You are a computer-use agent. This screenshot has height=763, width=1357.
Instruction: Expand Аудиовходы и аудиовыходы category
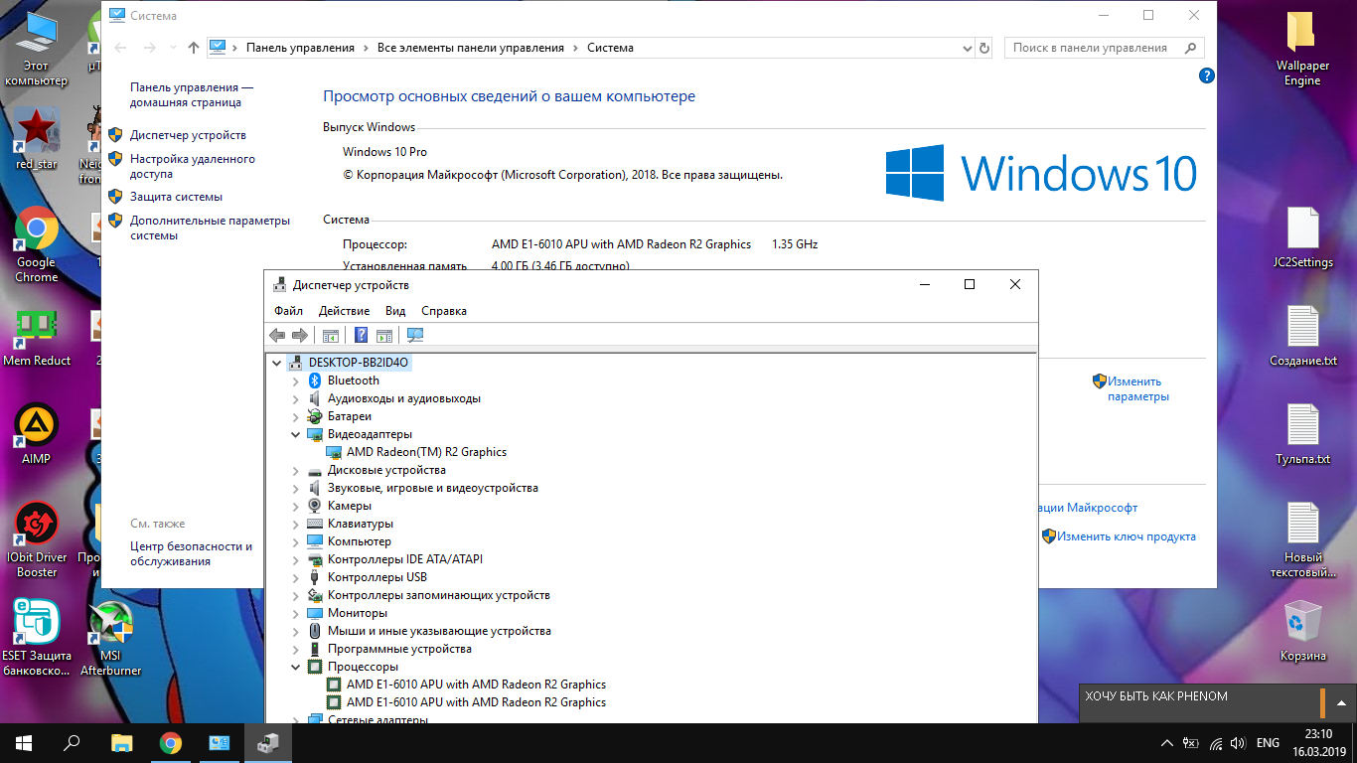click(295, 398)
